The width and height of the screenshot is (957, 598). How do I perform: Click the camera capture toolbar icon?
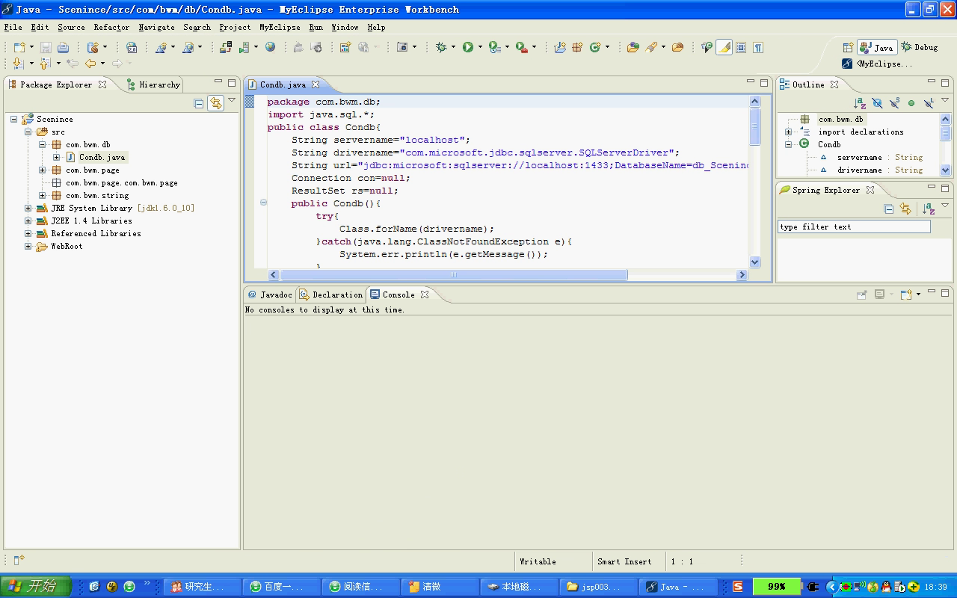click(x=403, y=47)
